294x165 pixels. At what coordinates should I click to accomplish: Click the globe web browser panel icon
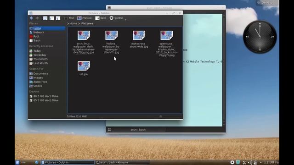(37, 162)
